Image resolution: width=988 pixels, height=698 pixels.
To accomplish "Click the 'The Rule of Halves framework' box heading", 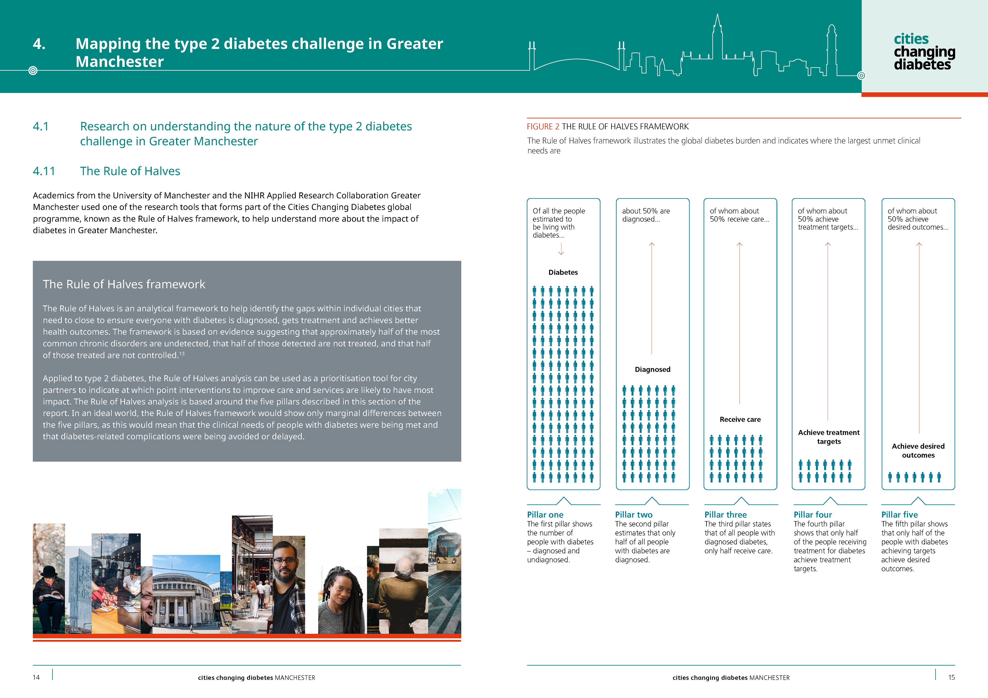I will tap(124, 284).
